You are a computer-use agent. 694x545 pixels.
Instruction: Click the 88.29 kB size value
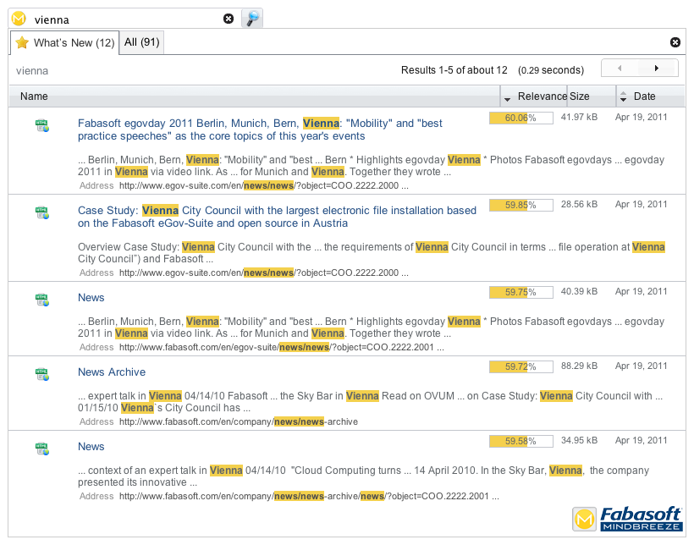(x=579, y=366)
